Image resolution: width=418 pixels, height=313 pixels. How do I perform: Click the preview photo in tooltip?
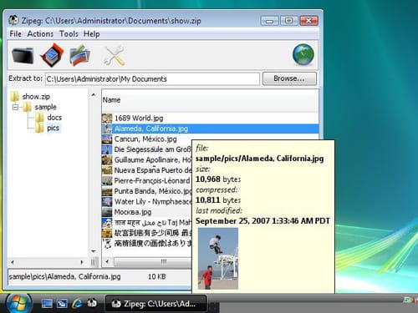[218, 259]
